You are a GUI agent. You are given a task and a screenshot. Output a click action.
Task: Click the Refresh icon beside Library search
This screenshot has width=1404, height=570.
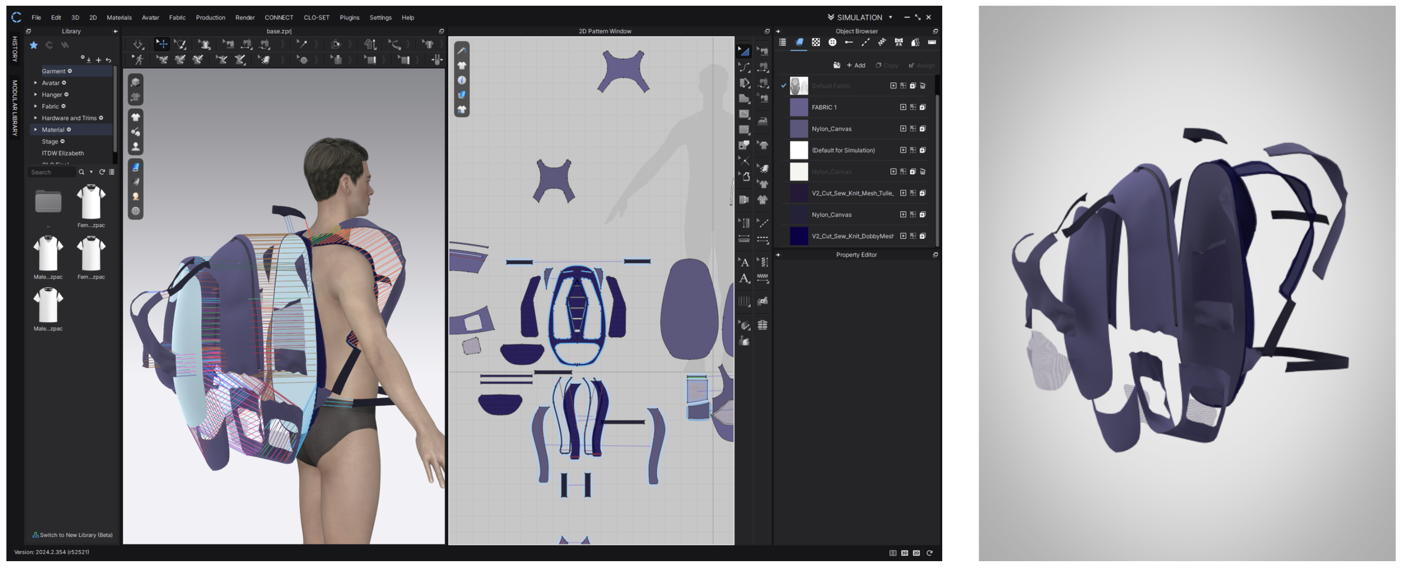102,172
